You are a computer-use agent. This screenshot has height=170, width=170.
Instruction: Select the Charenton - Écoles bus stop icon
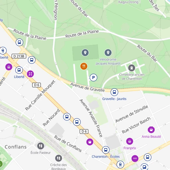click(x=106, y=150)
